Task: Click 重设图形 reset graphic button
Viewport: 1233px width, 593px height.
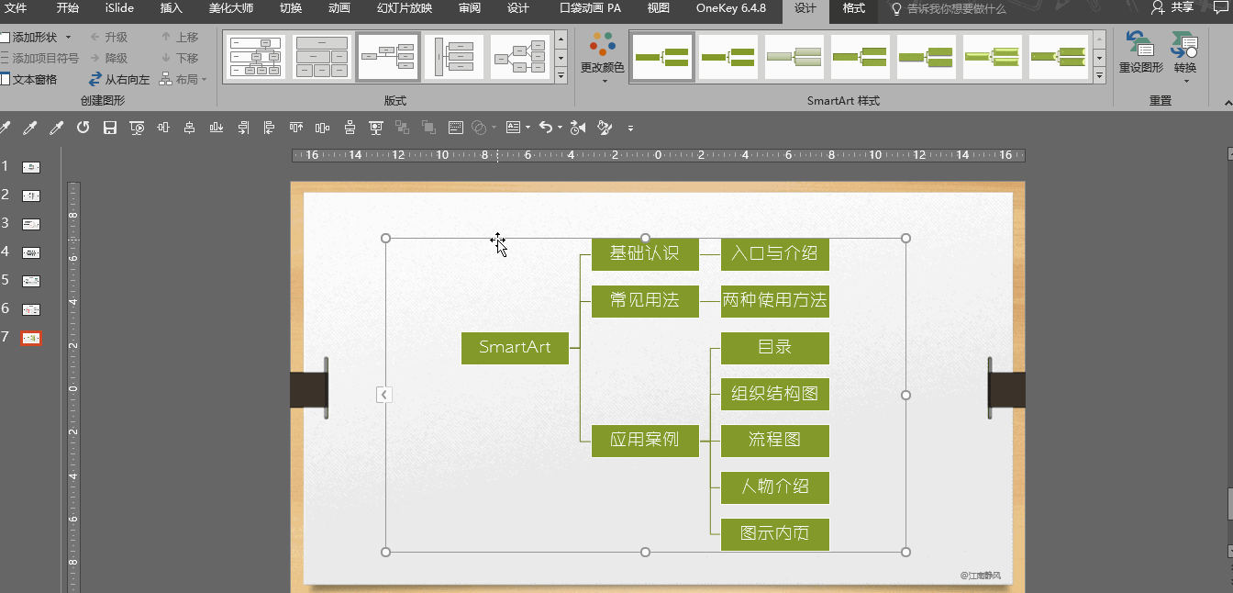Action: click(x=1140, y=52)
